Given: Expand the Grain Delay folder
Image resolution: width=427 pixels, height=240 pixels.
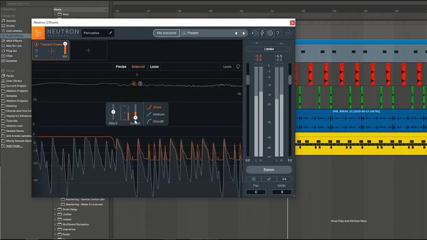Looking at the screenshot, I should [x=55, y=209].
